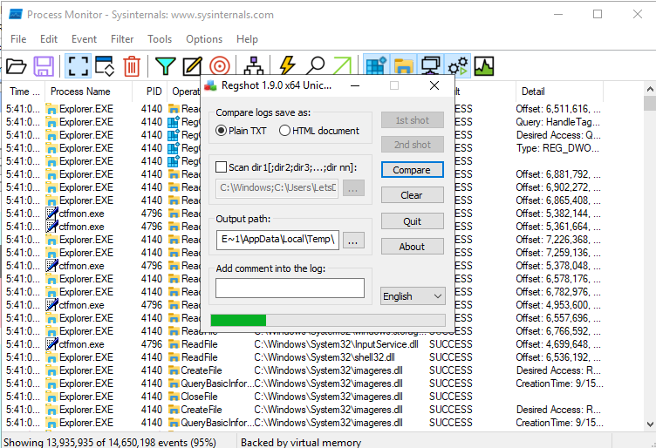
Task: Click the Quit button in Regshot
Action: [412, 221]
